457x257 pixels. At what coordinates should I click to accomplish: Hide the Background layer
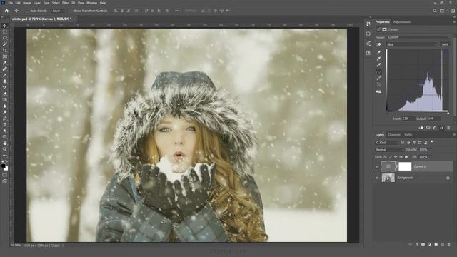pos(377,178)
